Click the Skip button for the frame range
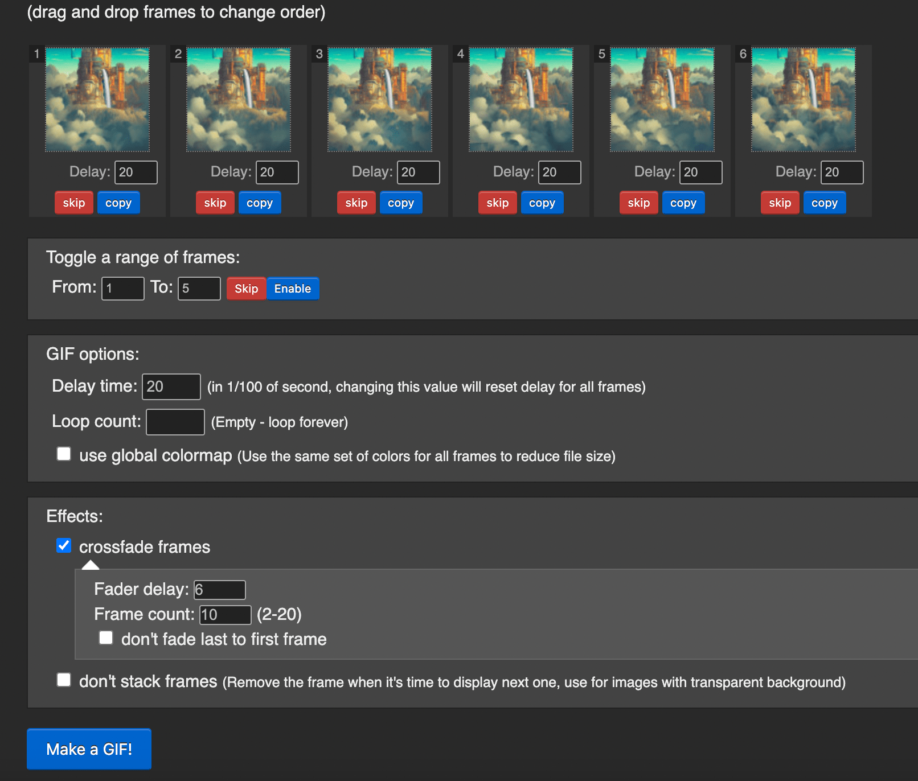 (x=246, y=288)
